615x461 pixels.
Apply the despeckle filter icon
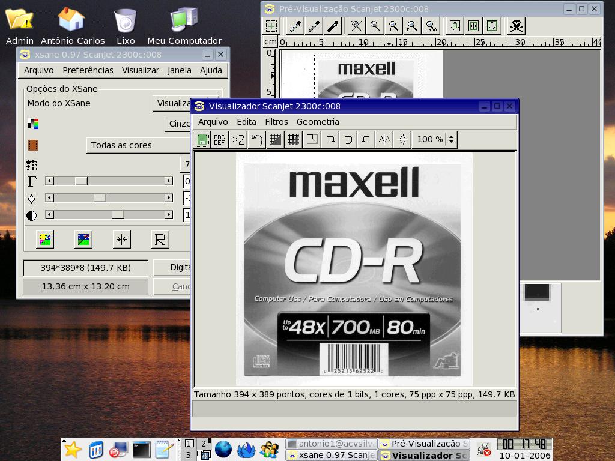(275, 139)
